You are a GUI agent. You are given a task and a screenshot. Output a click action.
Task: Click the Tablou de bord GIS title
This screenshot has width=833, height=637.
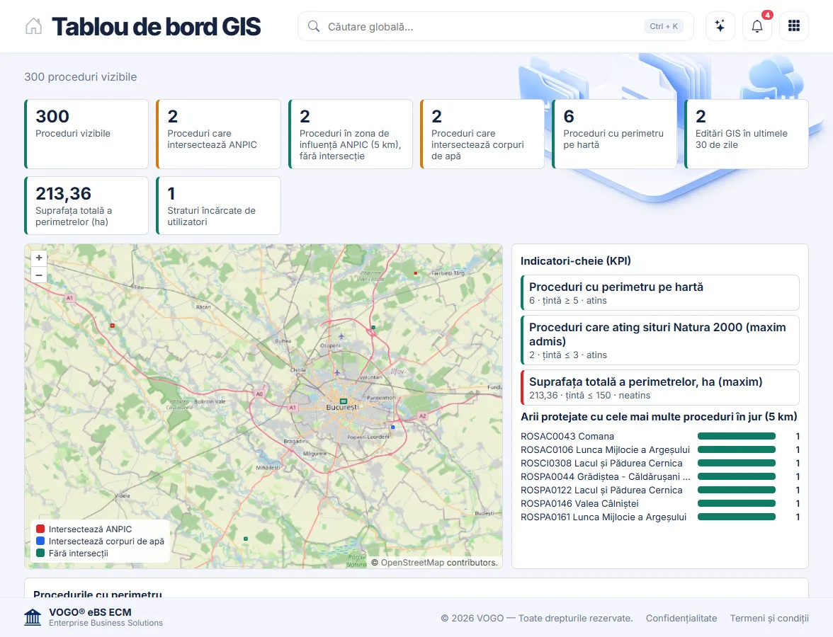[156, 27]
